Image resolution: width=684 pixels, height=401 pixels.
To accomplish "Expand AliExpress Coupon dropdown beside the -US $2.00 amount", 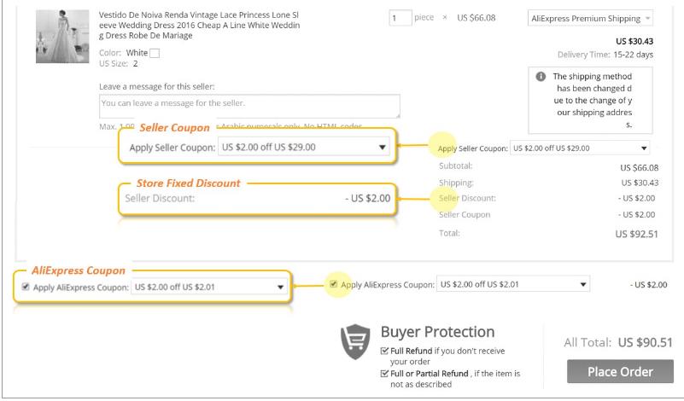I will [x=513, y=284].
